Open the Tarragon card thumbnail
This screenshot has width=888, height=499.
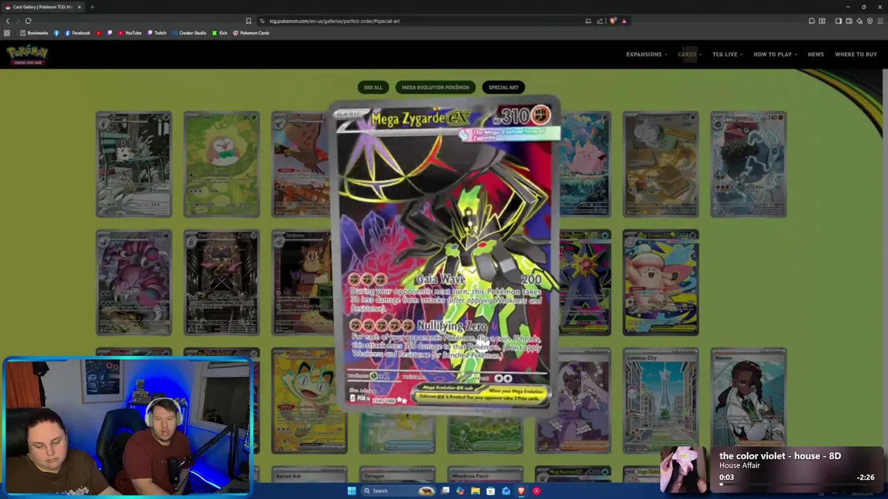pyautogui.click(x=397, y=474)
